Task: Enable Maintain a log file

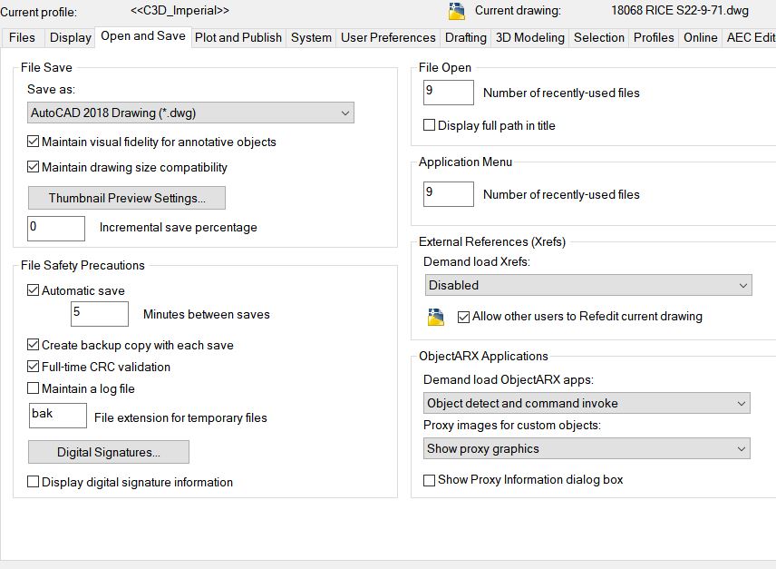Action: point(34,388)
